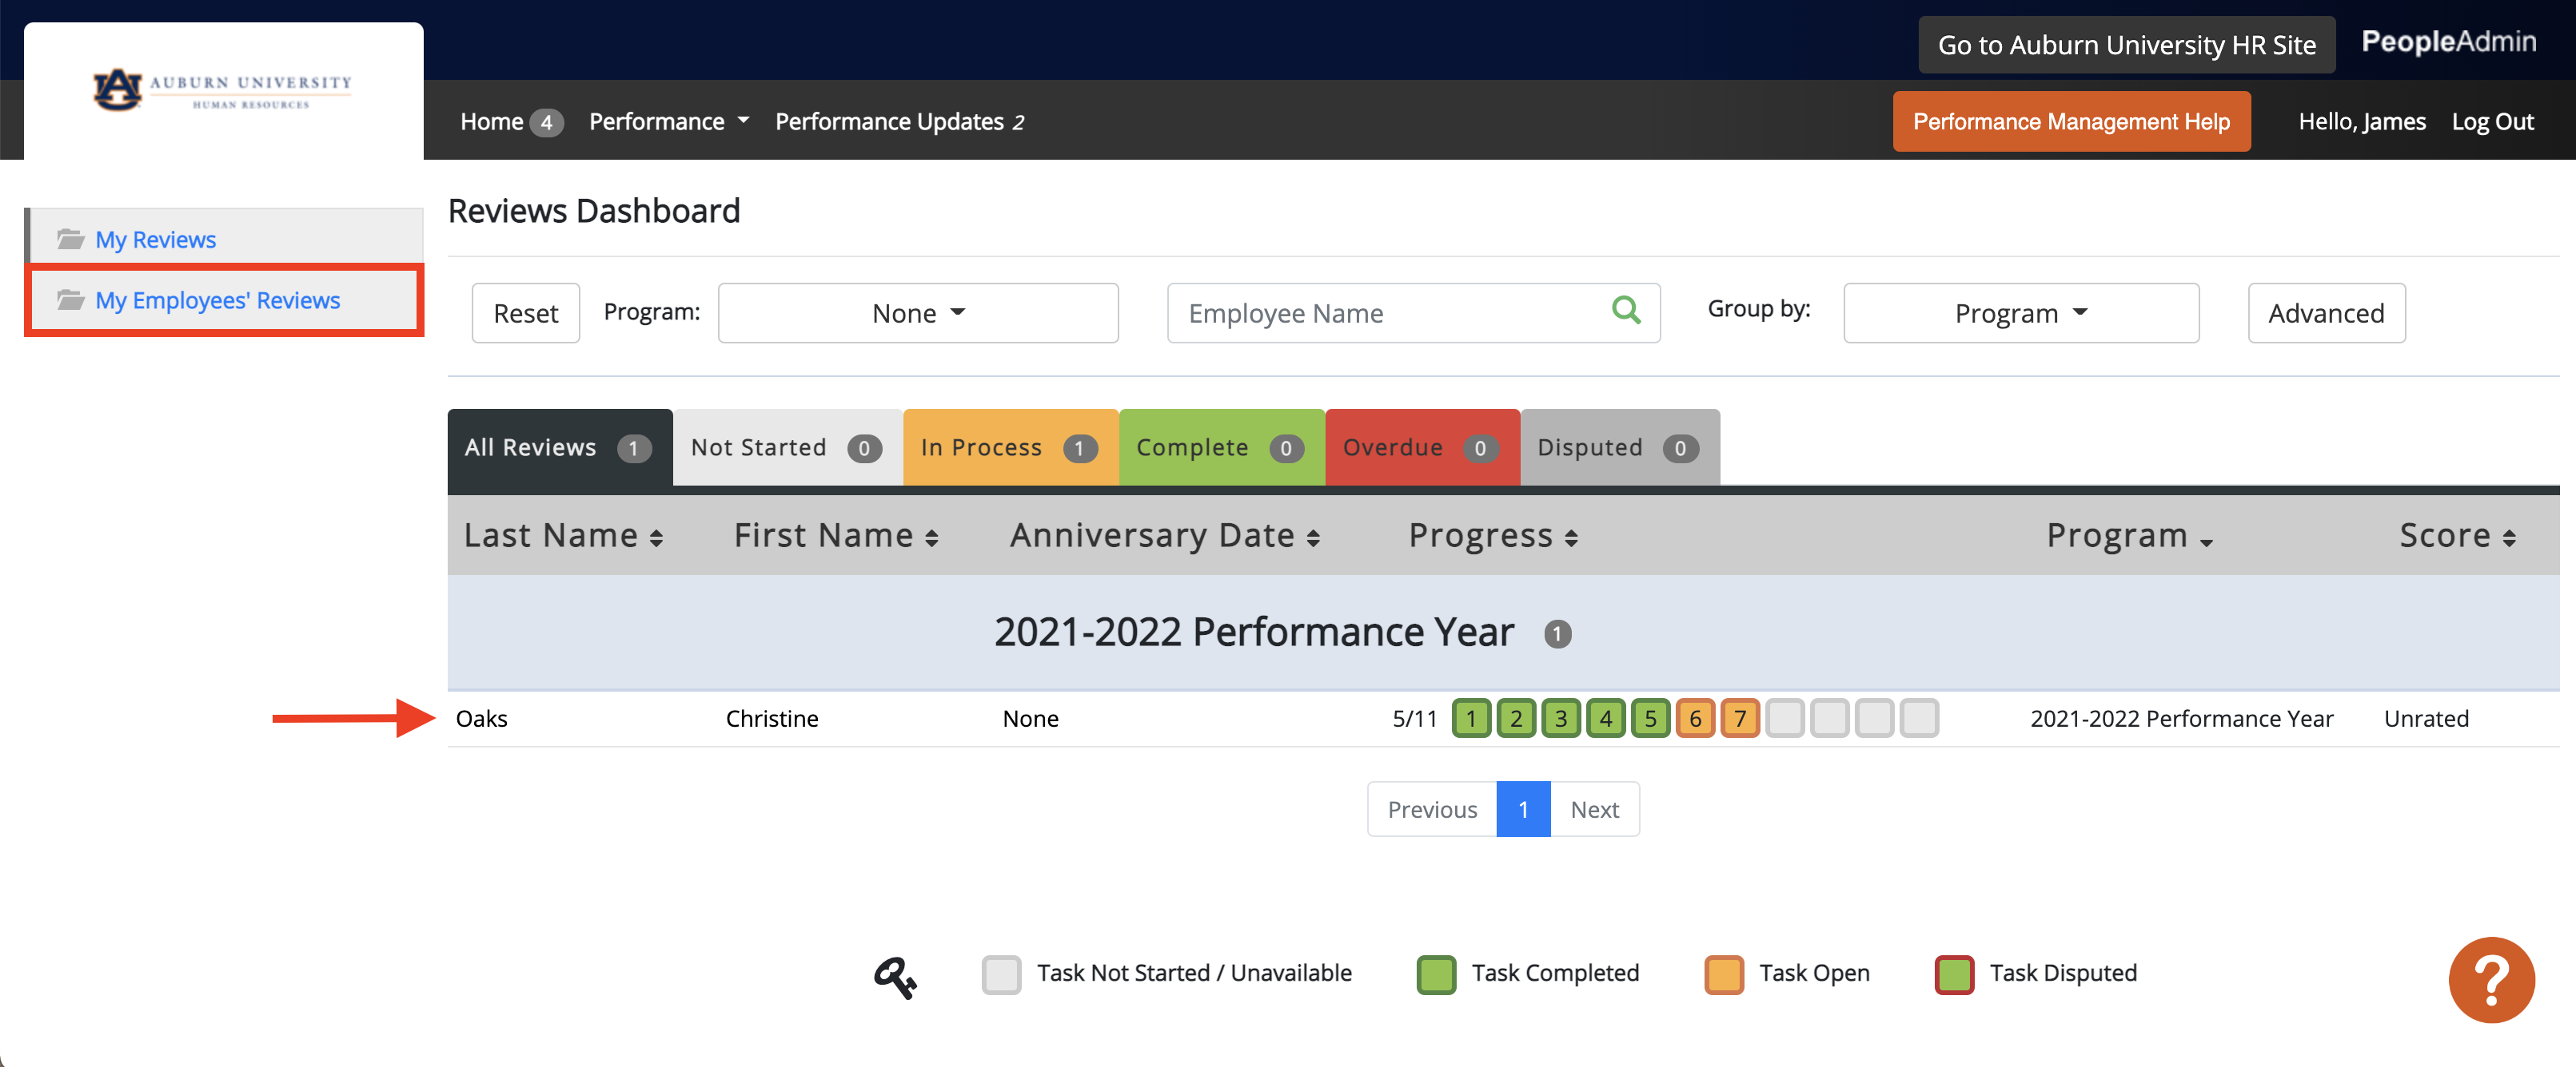Image resolution: width=2576 pixels, height=1067 pixels.
Task: Open the Advanced filter options
Action: 2326,313
